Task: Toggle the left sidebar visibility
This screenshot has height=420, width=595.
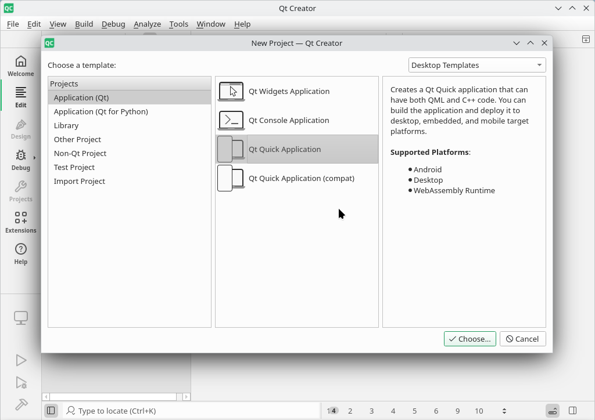Action: pyautogui.click(x=51, y=411)
